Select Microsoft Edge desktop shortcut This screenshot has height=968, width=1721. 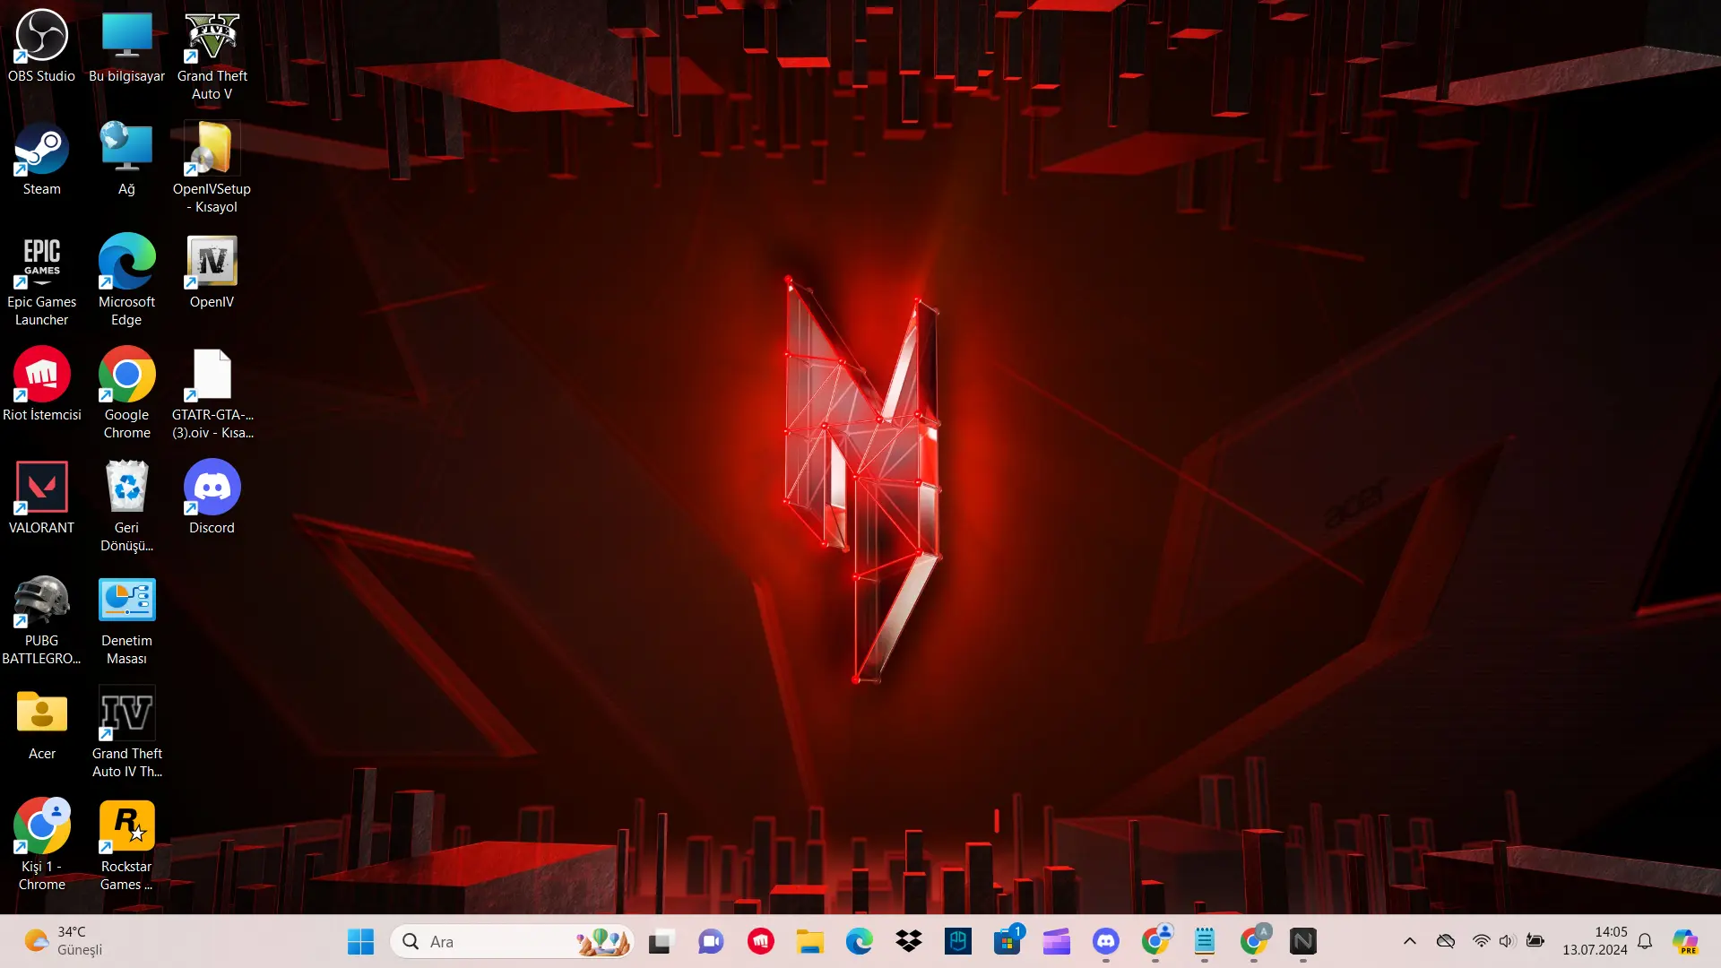126,281
